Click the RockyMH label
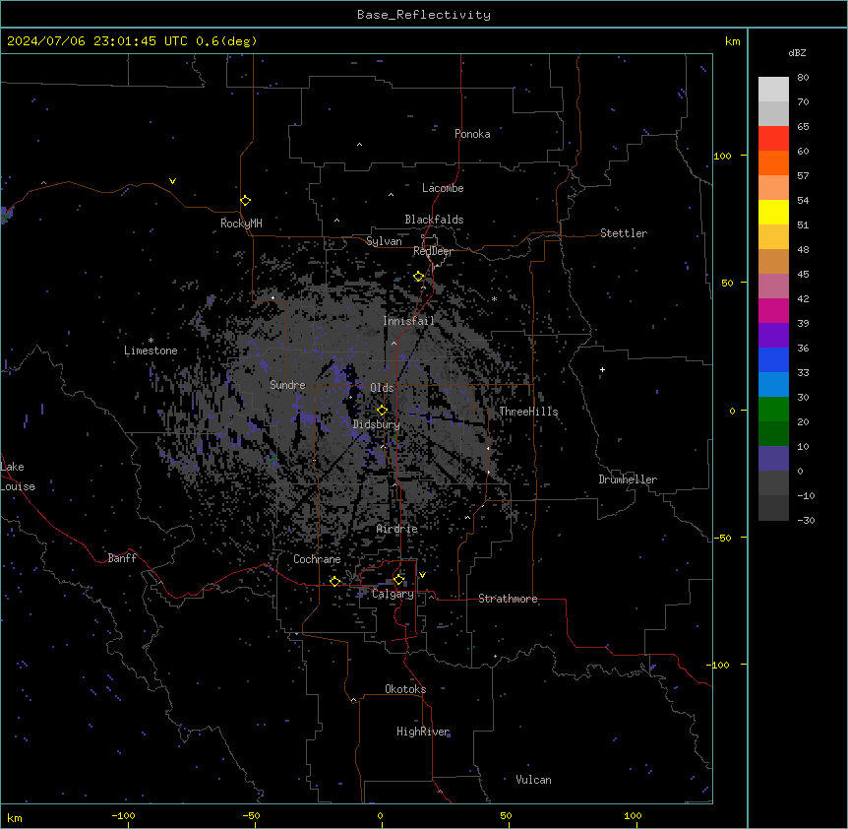The height and width of the screenshot is (829, 848). (x=241, y=223)
